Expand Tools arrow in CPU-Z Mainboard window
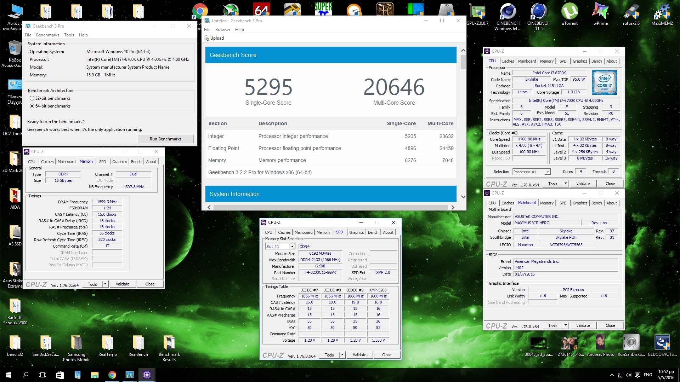 coord(566,325)
